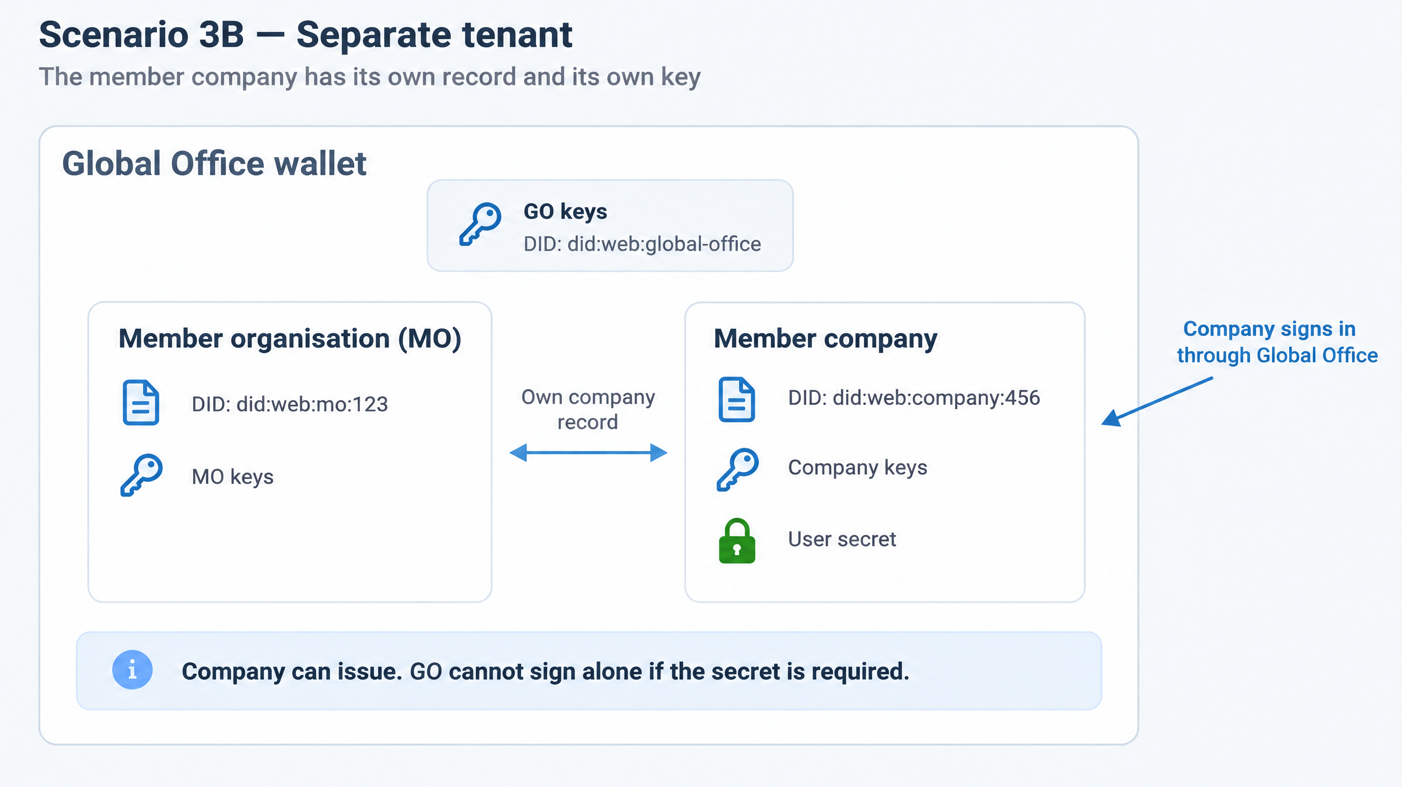The width and height of the screenshot is (1402, 787).
Task: Click 'Company signs in through Global Office' caption
Action: point(1277,342)
